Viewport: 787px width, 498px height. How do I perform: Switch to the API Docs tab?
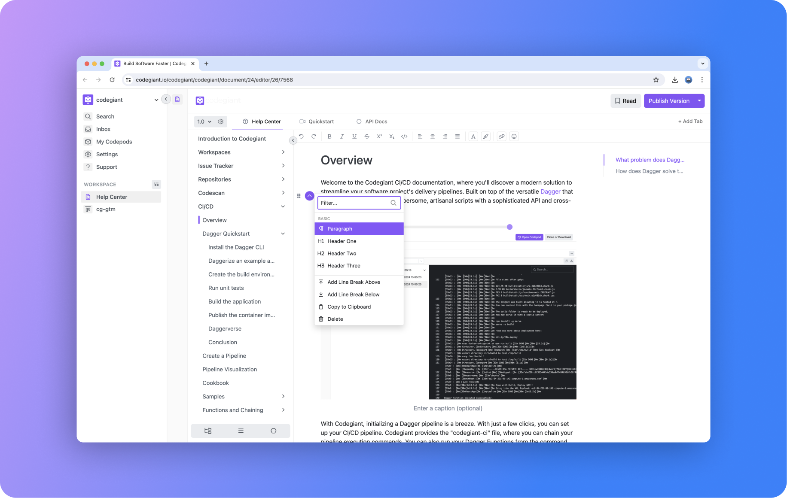click(372, 121)
